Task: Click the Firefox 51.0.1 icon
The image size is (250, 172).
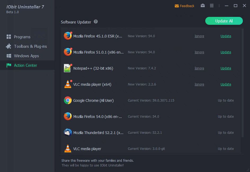Action: click(68, 52)
